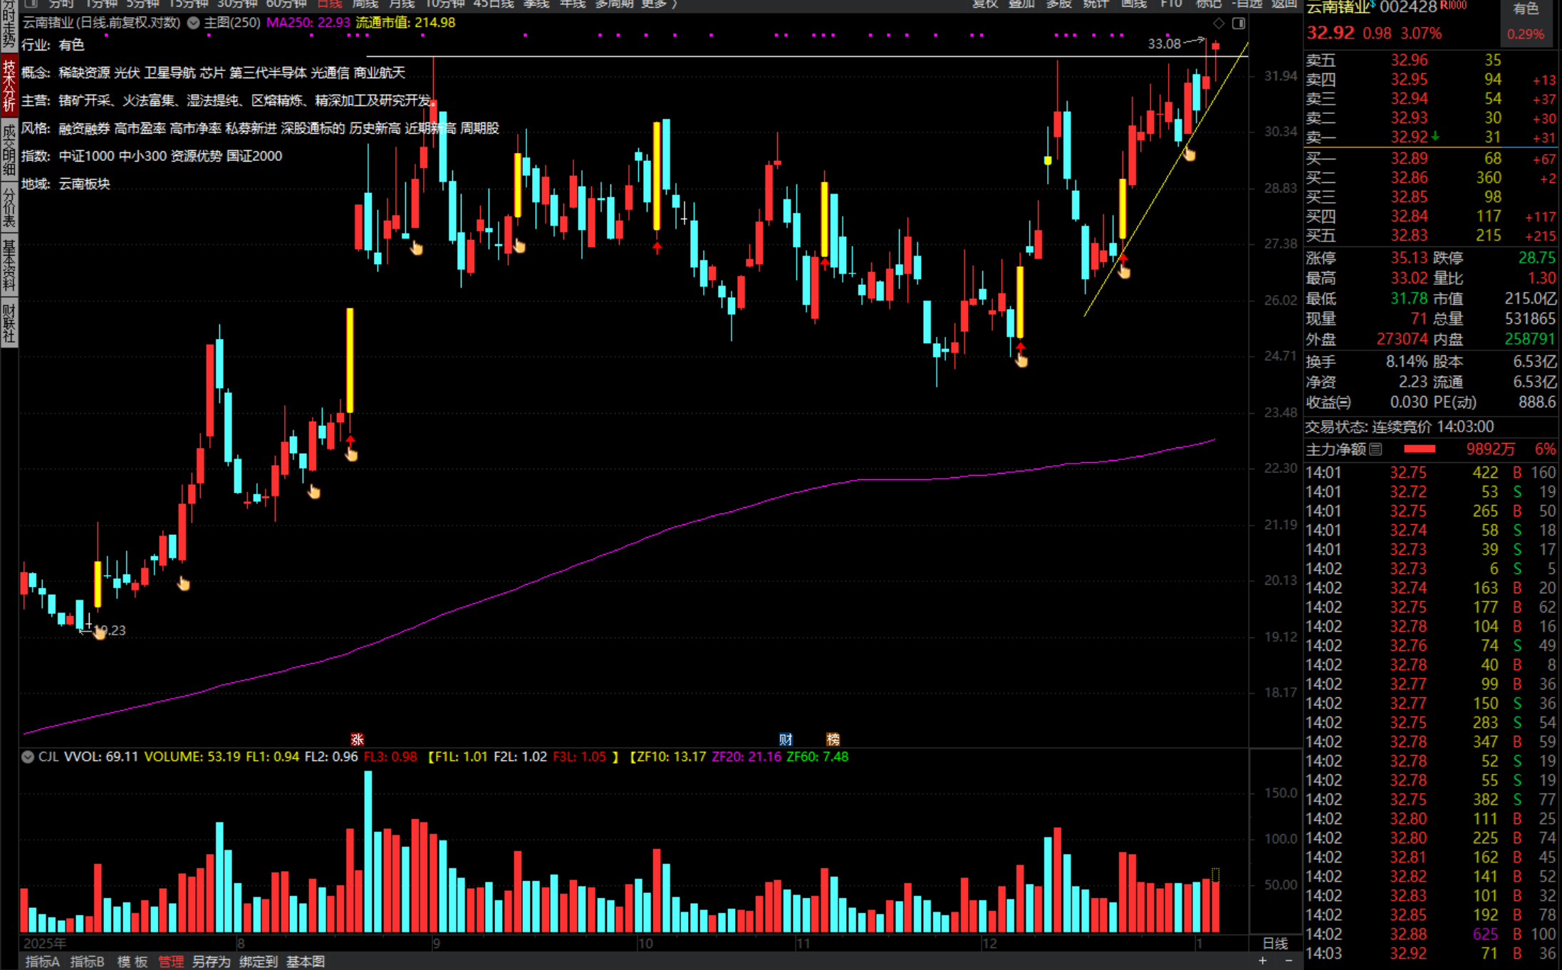Switch to the 周线 weekly period tab
Image resolution: width=1562 pixels, height=970 pixels.
365,4
